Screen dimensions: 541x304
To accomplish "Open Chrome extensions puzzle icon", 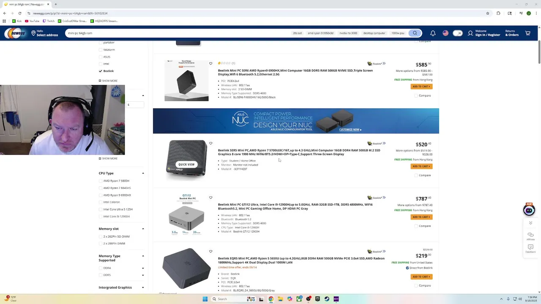I will (498, 13).
